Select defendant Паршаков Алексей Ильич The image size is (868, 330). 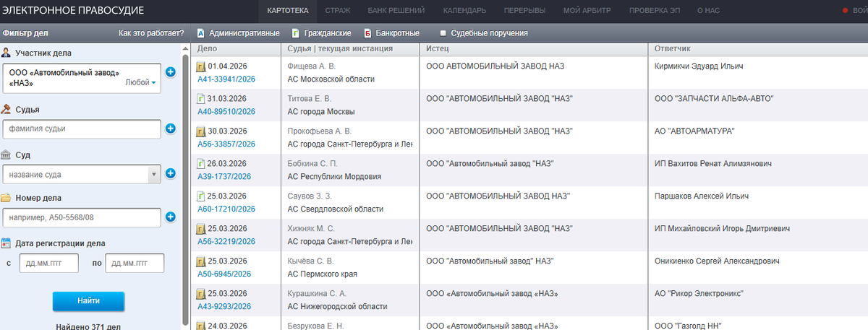[x=702, y=196]
